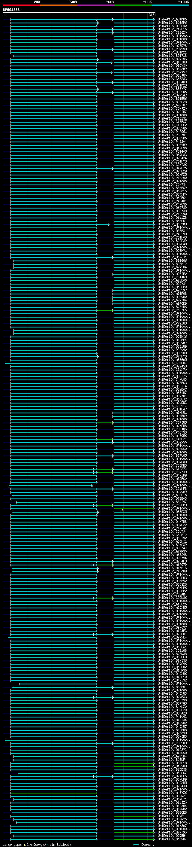The image size is (192, 847).
Task: Select hit label UniRef100_B9HCZ8
Action: click(172, 102)
